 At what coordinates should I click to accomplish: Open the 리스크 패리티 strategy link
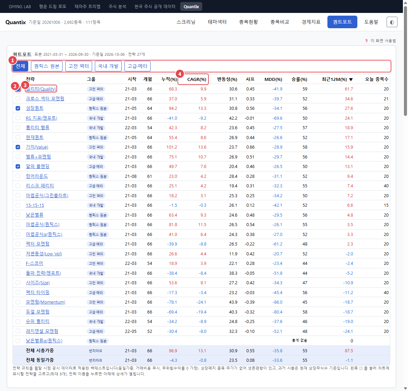(x=40, y=186)
